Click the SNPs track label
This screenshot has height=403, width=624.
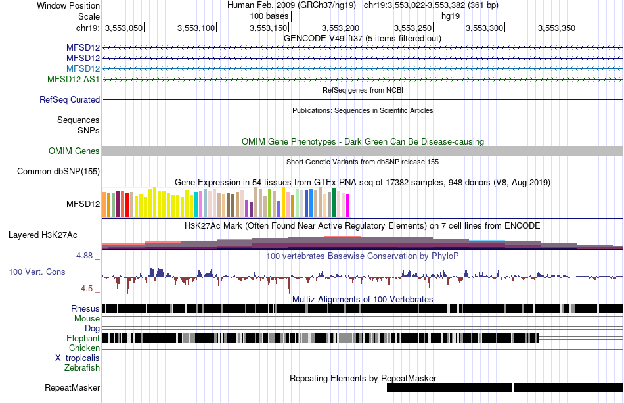coord(89,130)
